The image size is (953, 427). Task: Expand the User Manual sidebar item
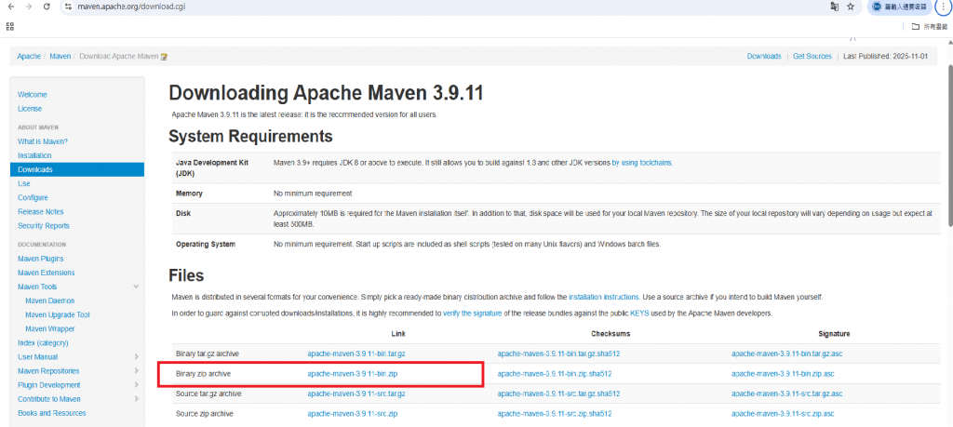[136, 356]
